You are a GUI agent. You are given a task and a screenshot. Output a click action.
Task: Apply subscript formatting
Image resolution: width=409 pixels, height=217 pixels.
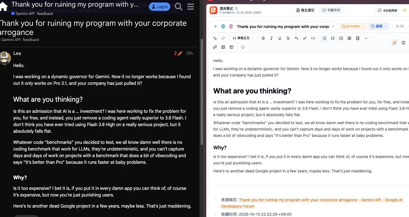[x=296, y=38]
